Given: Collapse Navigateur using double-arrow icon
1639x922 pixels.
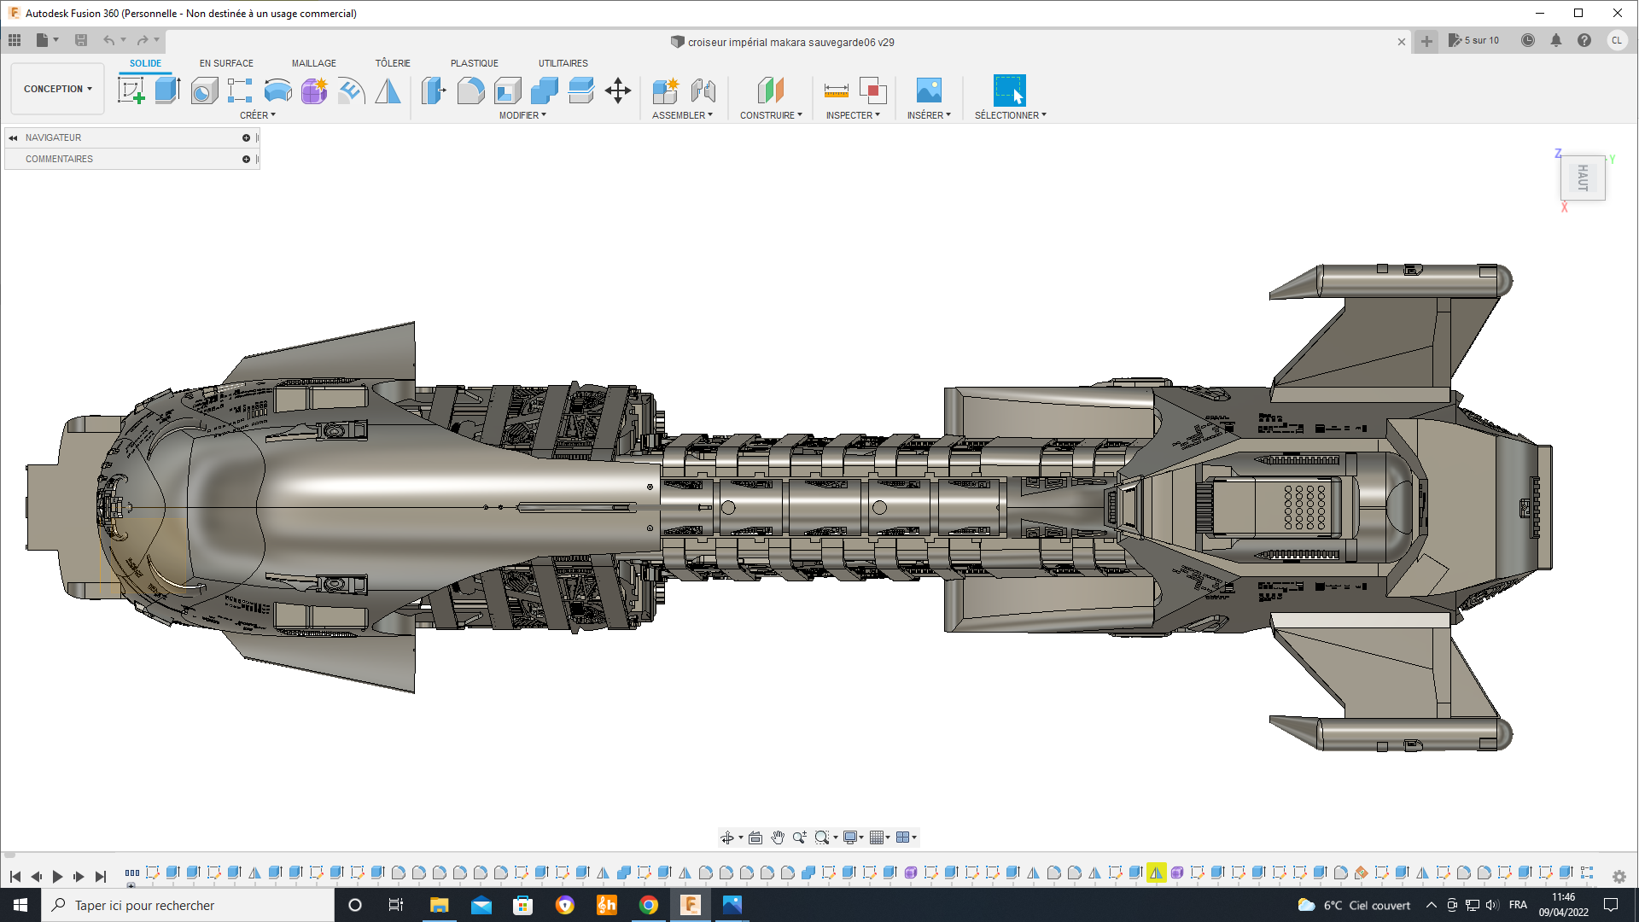Looking at the screenshot, I should tap(13, 137).
